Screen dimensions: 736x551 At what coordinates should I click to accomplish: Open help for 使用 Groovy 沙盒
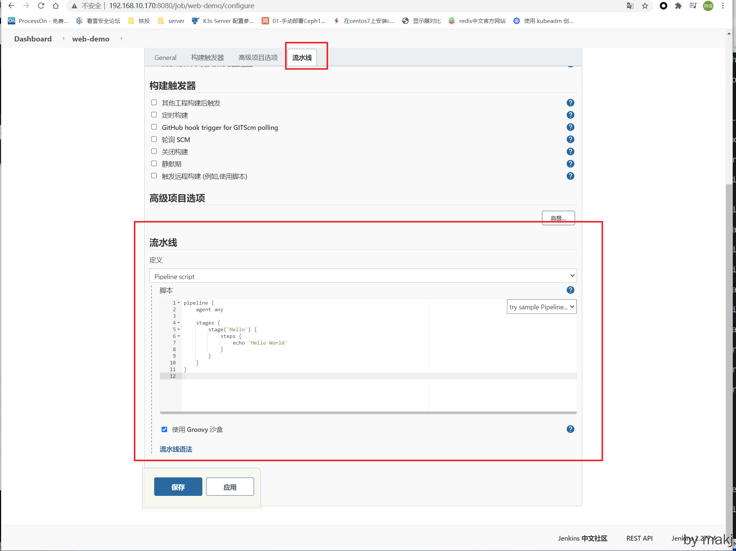570,429
